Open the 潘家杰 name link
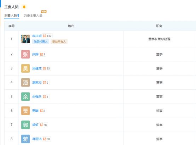 pyautogui.click(x=37, y=83)
